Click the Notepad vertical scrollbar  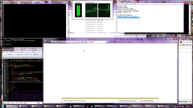click(182, 19)
